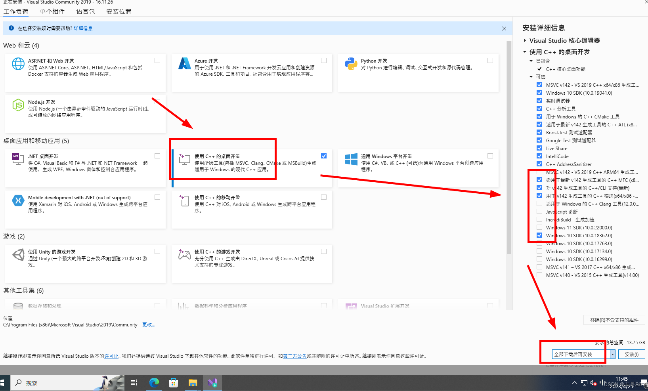
Task: Tick the Universal Windows Platform workload checkbox
Action: 490,156
